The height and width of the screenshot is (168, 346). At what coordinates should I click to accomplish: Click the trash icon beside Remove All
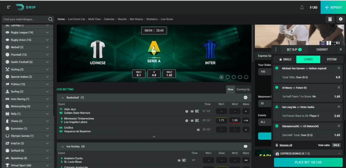pos(277,145)
